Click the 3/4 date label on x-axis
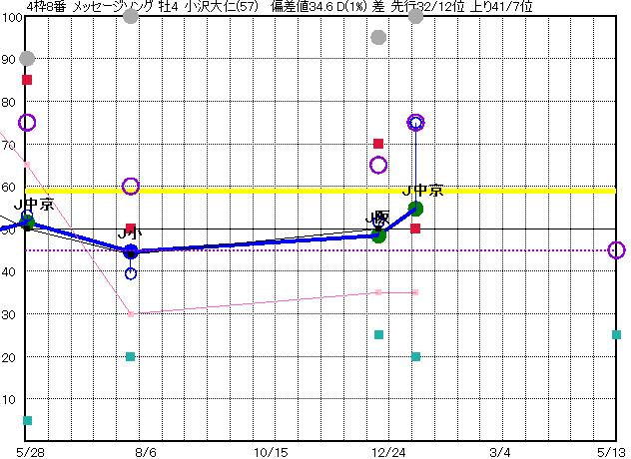 pos(499,451)
